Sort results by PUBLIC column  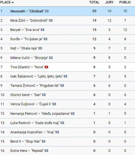[125, 2]
